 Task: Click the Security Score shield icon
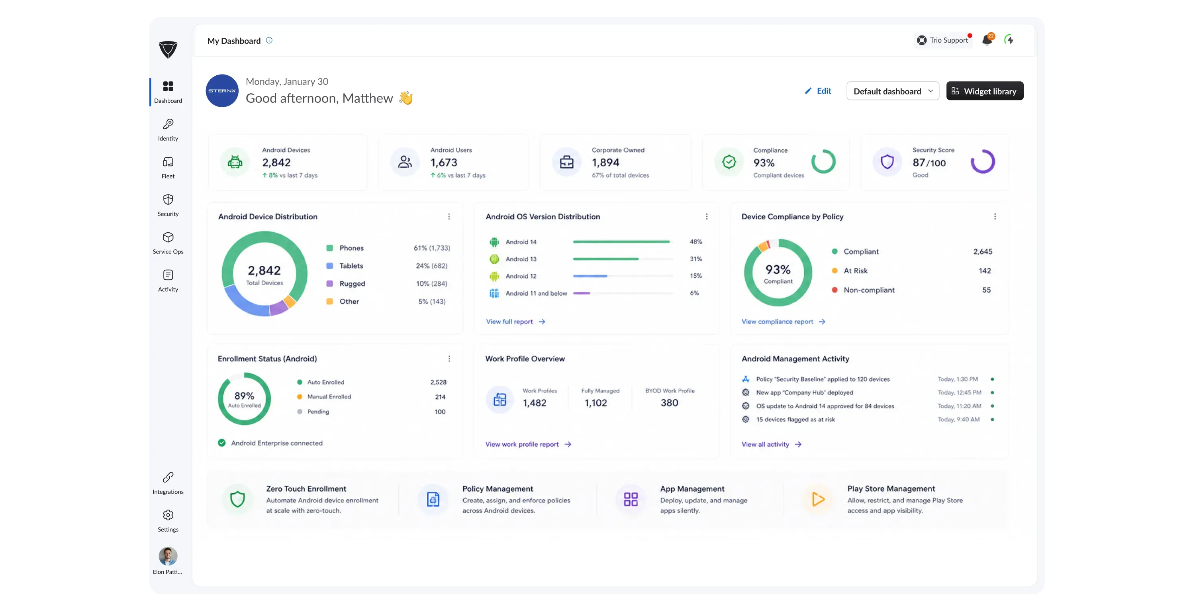click(887, 162)
